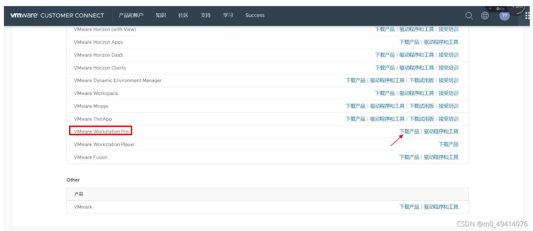Click 下载产品 for VMware Mirage
Viewport: 533px width, 231px height.
coord(356,106)
